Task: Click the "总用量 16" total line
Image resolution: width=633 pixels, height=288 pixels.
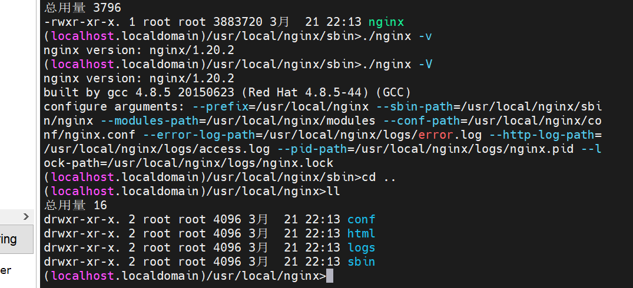Action: coord(75,206)
